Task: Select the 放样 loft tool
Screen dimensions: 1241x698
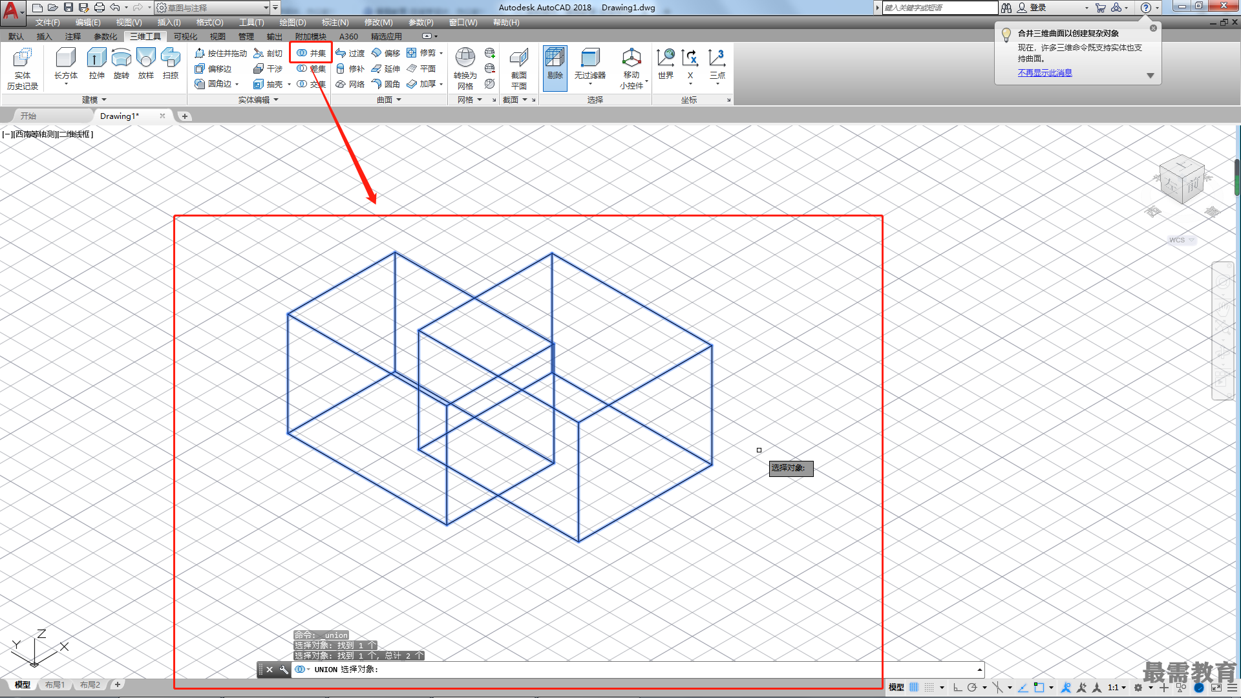Action: (146, 63)
